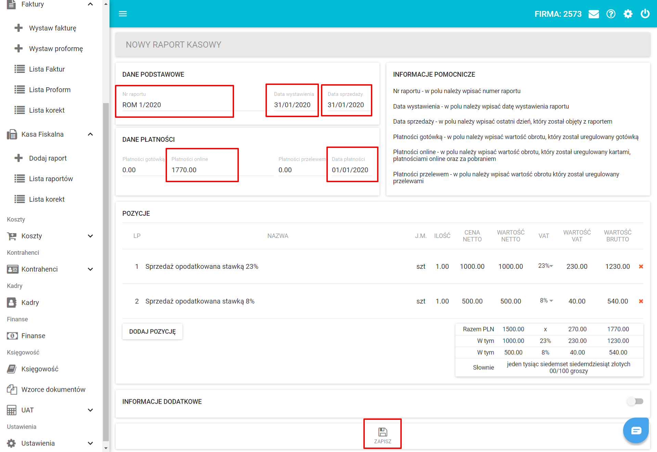Expand the Kontrahenci sidebar menu
This screenshot has height=452, width=657.
90,269
